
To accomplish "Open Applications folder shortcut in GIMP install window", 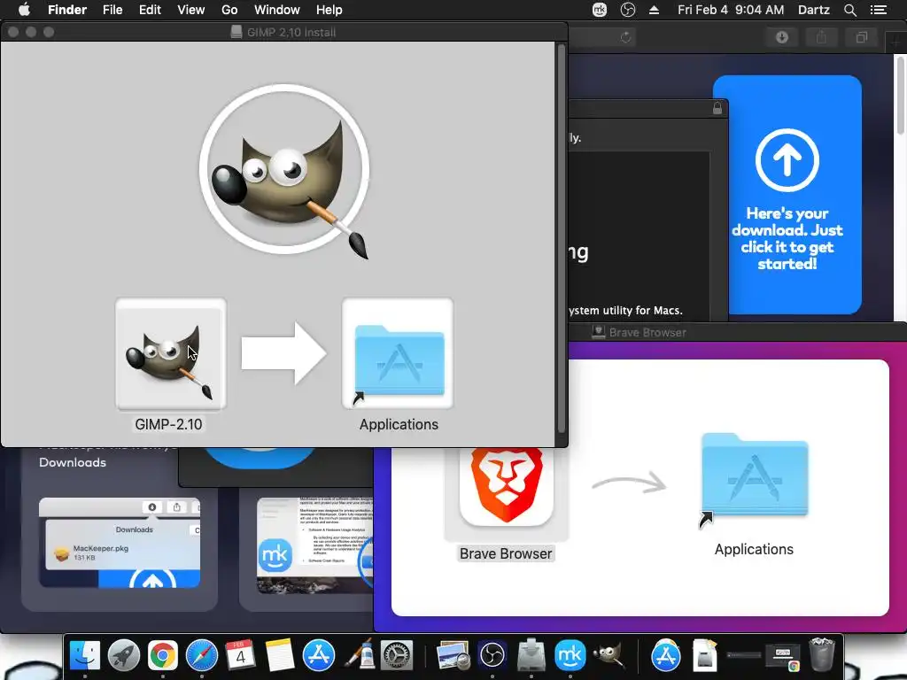I will [x=398, y=353].
